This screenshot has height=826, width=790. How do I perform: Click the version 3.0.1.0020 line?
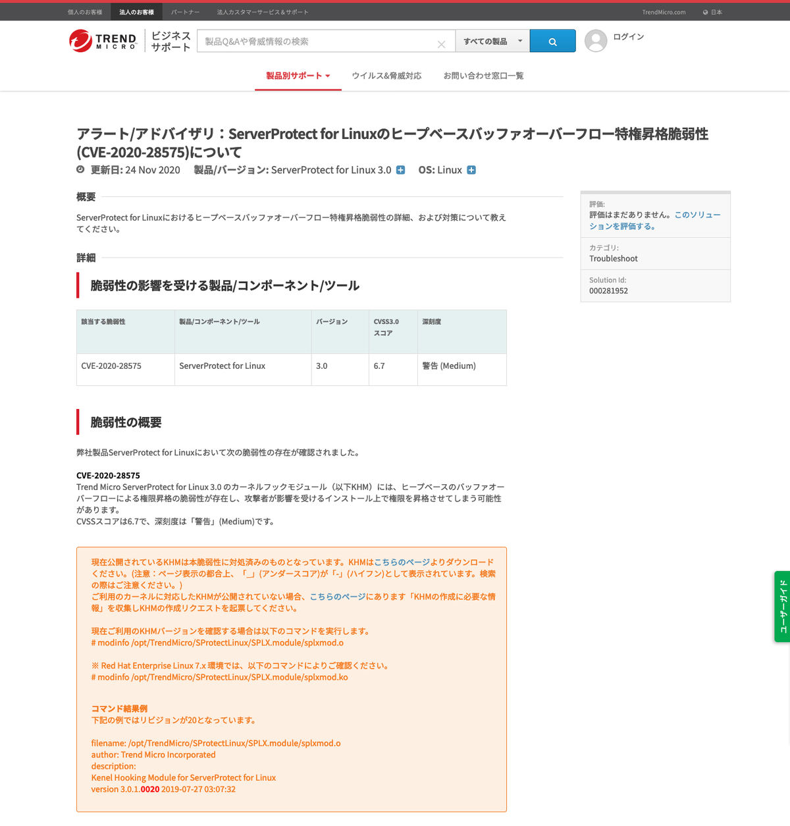pos(163,789)
